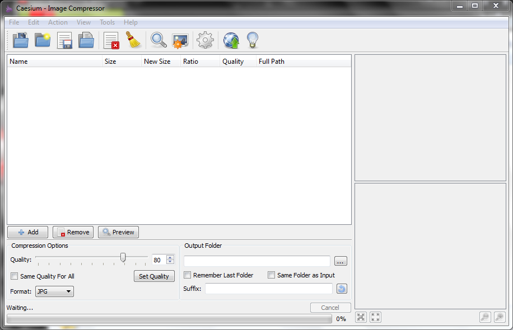513x330 pixels.
Task: Click the fit-to-window preview icon
Action: pos(361,317)
